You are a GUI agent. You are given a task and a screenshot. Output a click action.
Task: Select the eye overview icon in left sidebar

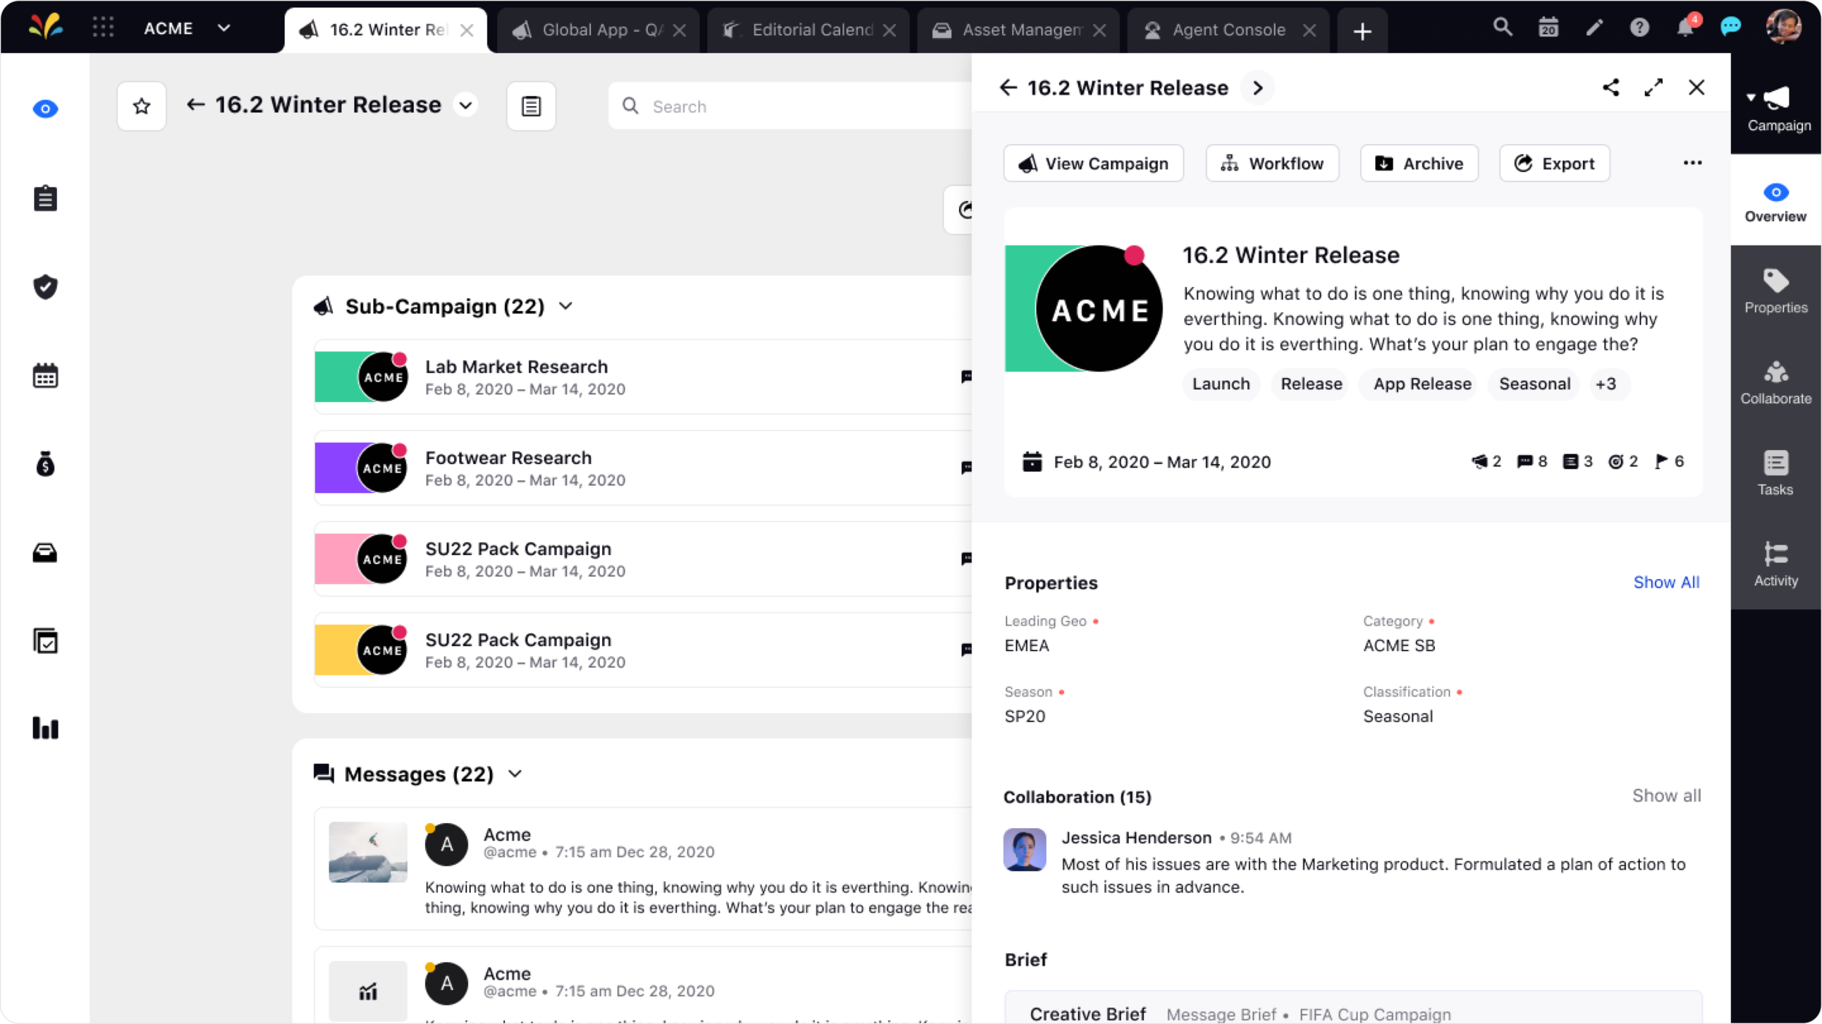click(x=45, y=109)
